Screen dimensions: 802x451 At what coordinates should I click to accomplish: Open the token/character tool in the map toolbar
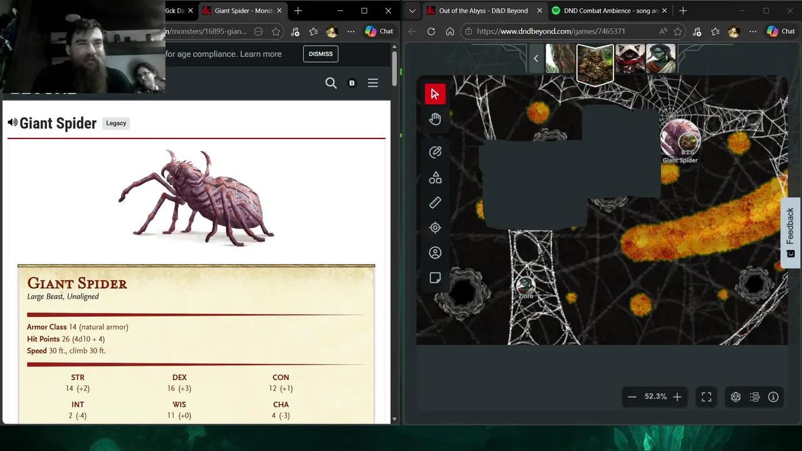coord(435,253)
